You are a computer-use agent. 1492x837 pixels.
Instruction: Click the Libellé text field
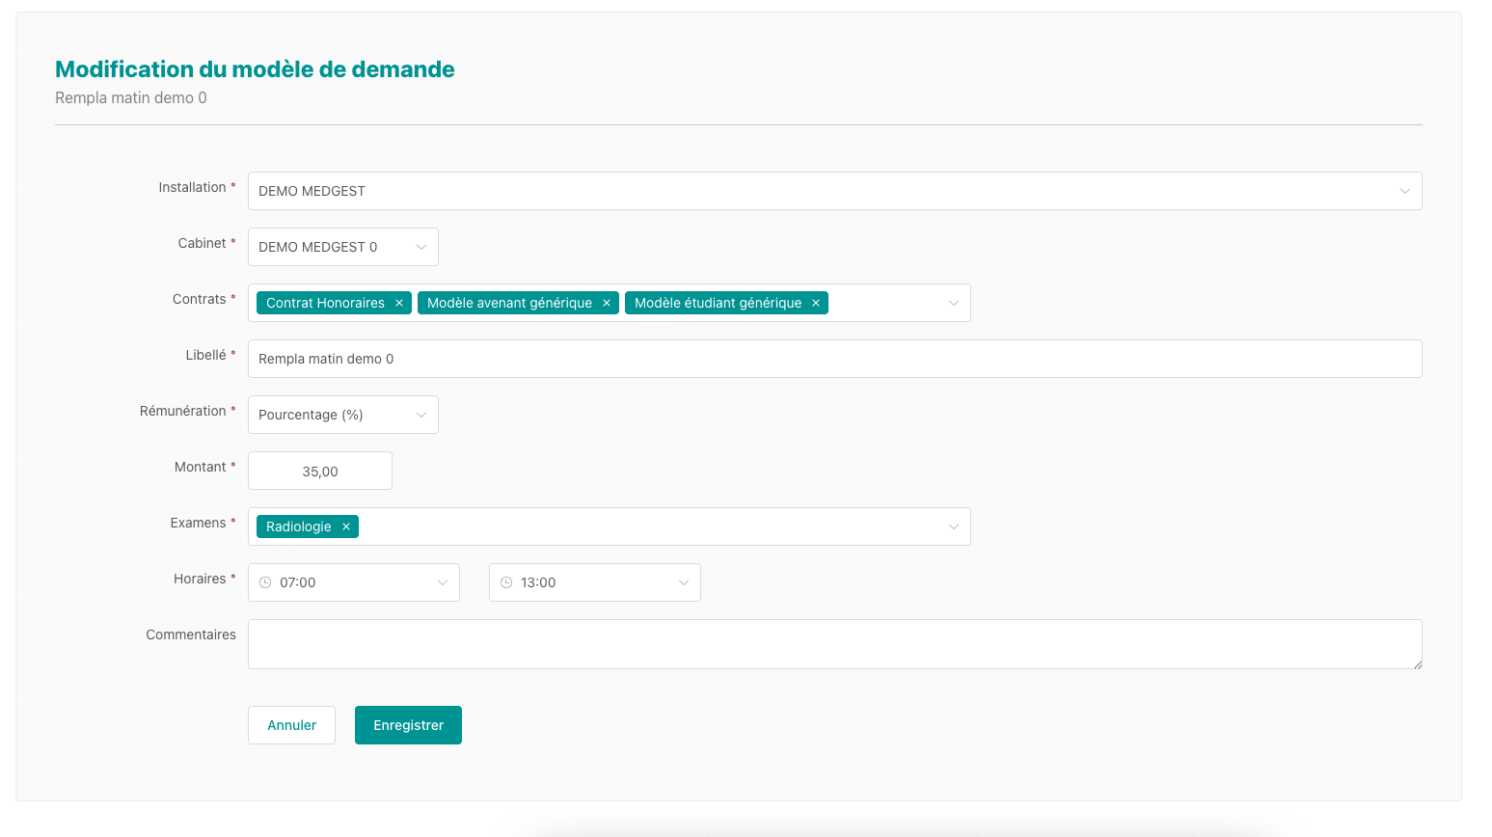point(834,359)
